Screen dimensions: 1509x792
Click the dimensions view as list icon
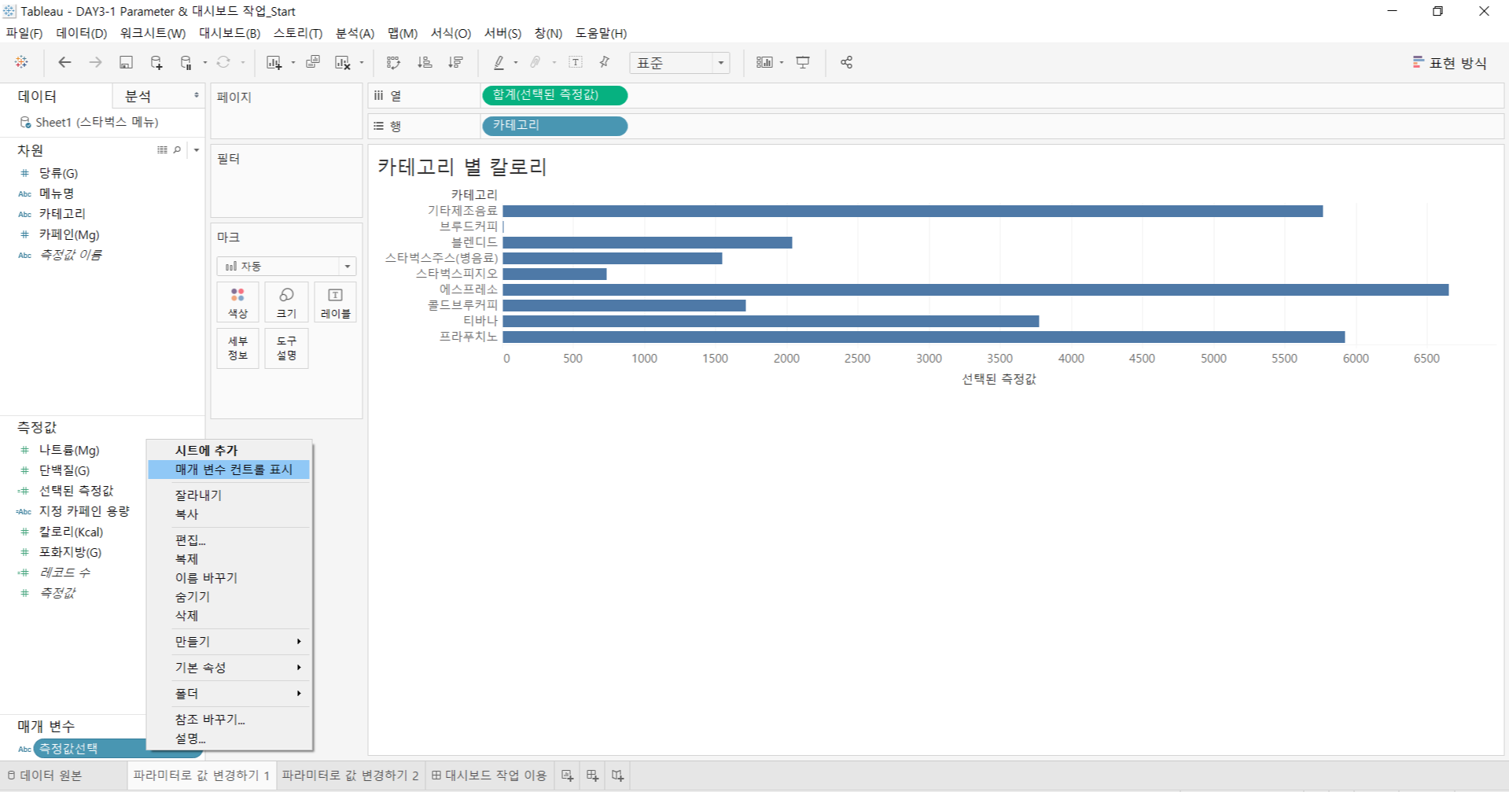click(162, 150)
